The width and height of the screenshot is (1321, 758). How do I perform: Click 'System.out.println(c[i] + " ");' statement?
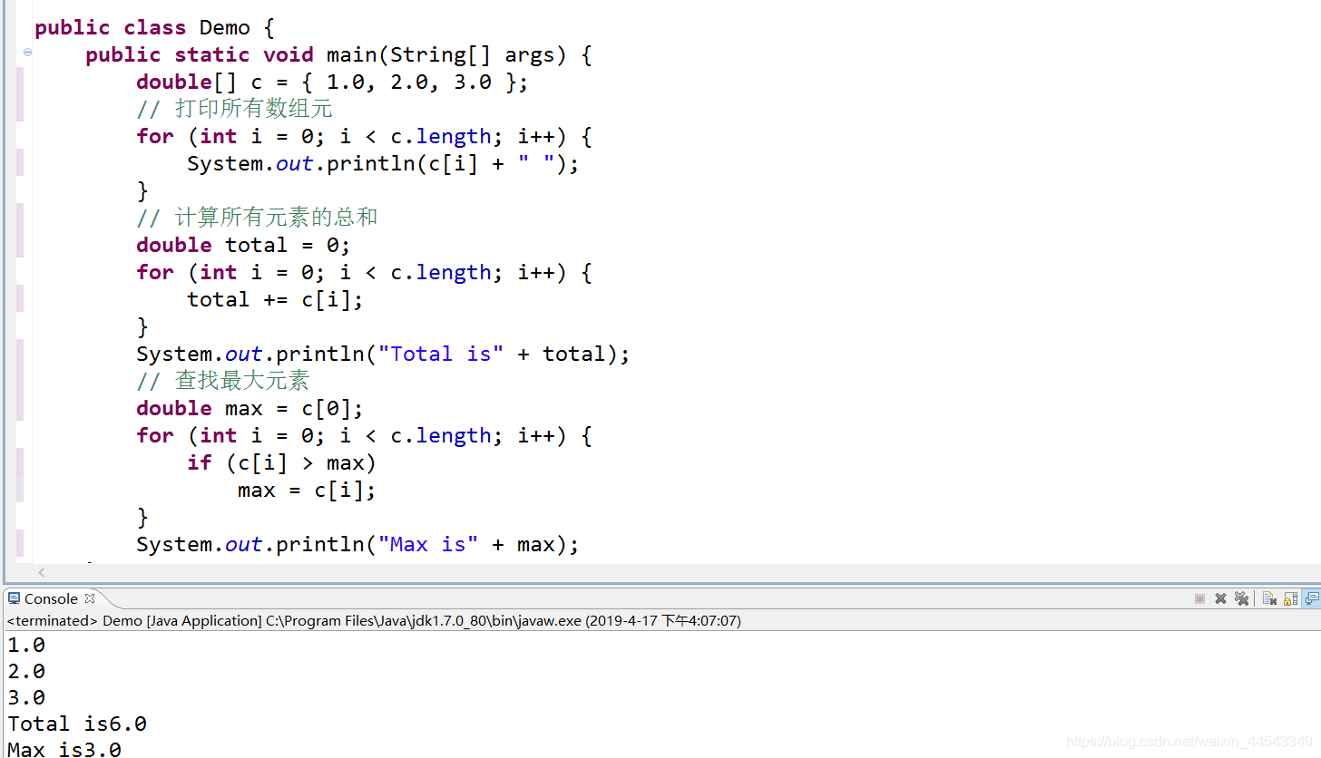[383, 163]
